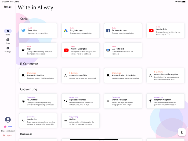188x141 pixels.
Task: Click the Google Ads logo icon
Action: [x=66, y=31]
